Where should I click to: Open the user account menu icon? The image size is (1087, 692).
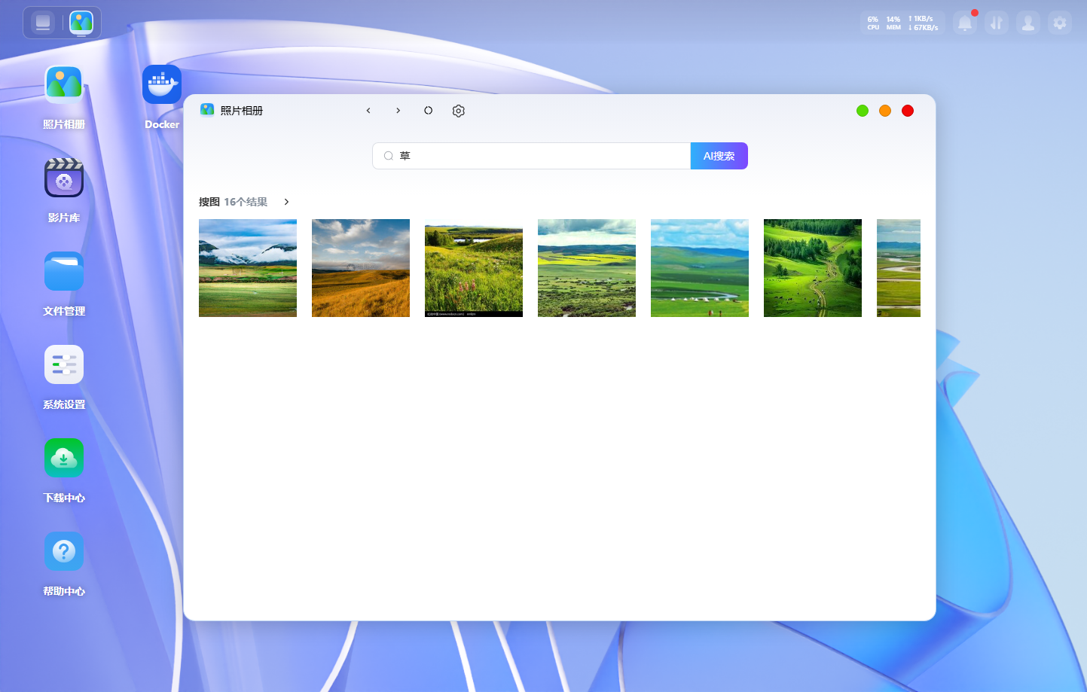(x=1028, y=23)
